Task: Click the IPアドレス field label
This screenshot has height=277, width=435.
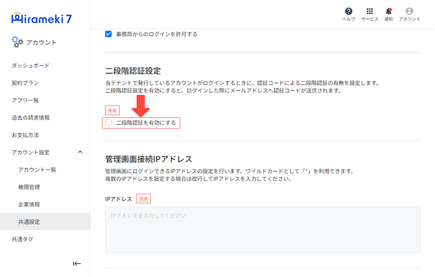Action: click(119, 199)
